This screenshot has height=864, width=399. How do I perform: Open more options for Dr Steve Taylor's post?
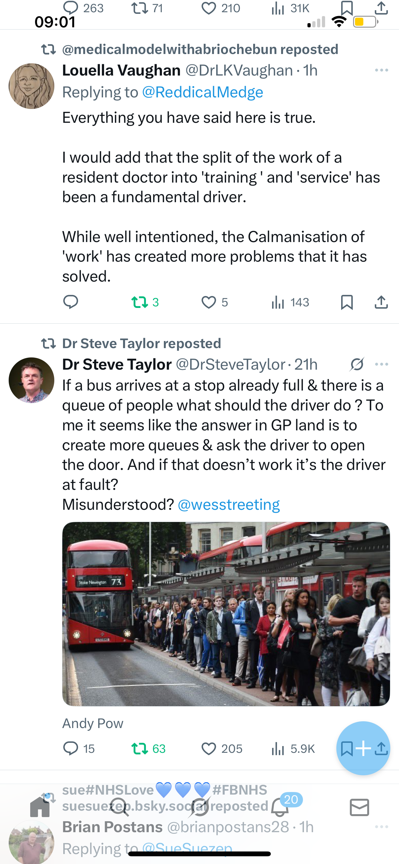pos(382,364)
